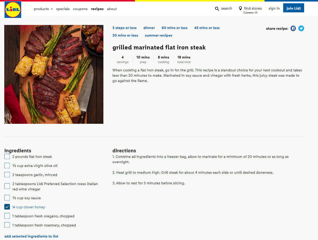
Task: Click the join Lidl button
Action: 294,8
